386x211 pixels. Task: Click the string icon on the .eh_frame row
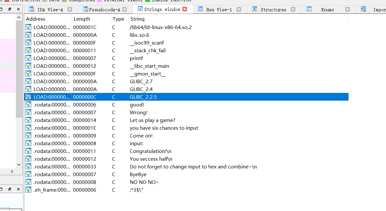28,190
